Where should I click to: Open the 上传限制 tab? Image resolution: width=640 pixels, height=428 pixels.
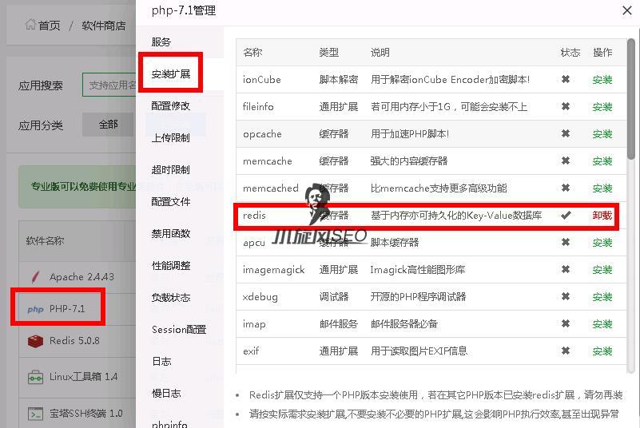[171, 138]
